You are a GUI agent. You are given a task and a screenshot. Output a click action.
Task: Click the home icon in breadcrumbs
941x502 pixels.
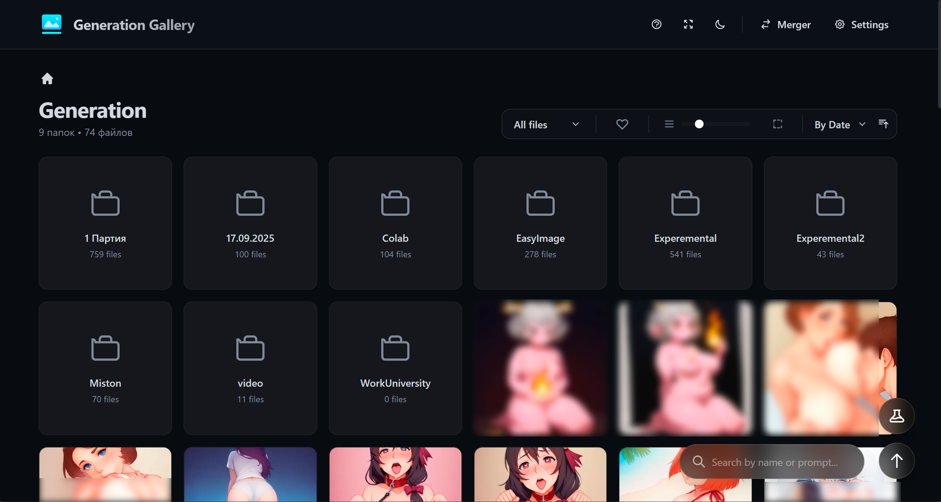[x=47, y=79]
